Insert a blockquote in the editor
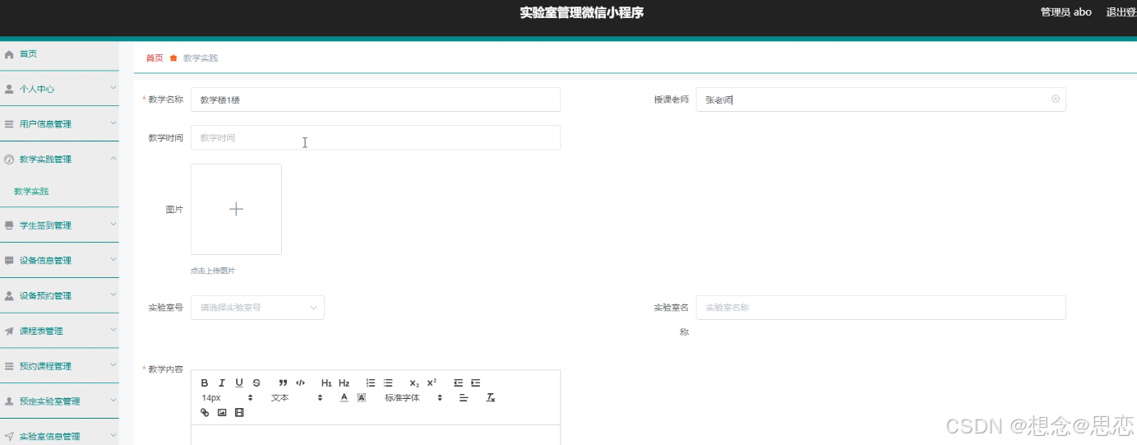Screen dimensions: 1137x445 (283, 382)
